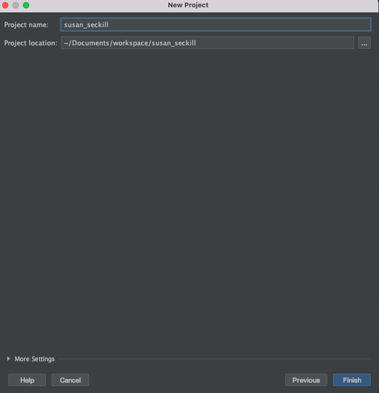Viewport: 379px width, 393px height.
Task: Click the "Project name:" label
Action: click(x=26, y=25)
